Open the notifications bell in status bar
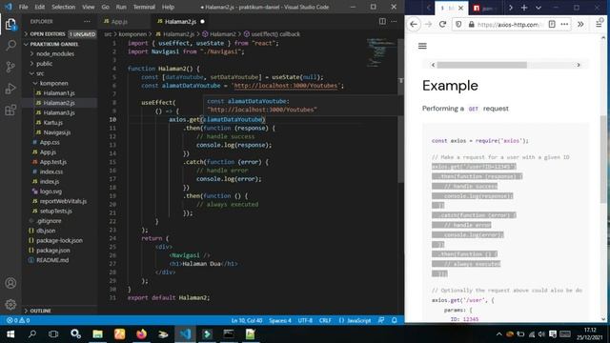The image size is (610, 343). pyautogui.click(x=394, y=320)
